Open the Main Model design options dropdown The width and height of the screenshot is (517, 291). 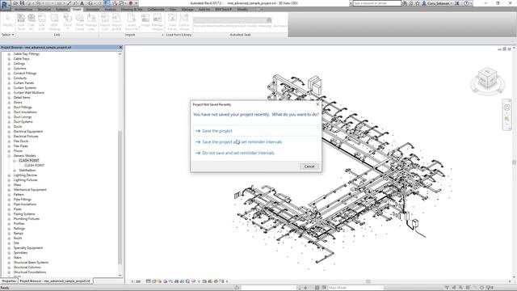355,288
